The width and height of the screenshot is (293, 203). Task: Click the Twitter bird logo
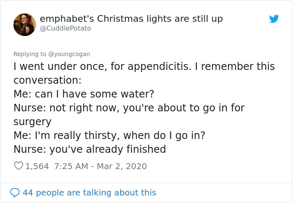click(274, 19)
